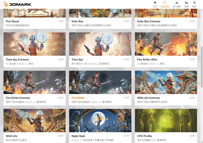Image resolution: width=203 pixels, height=143 pixels.
Task: Click the 结果 tab label
Action: coord(186,7)
